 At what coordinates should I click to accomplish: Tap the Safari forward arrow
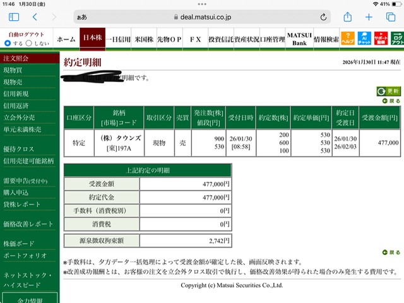pyautogui.click(x=54, y=17)
